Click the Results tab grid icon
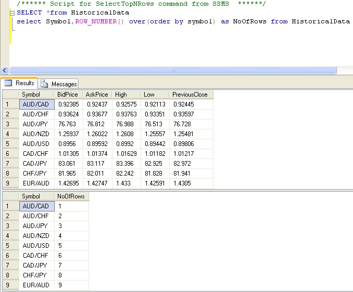Viewport: 353px width, 292px height. point(8,83)
